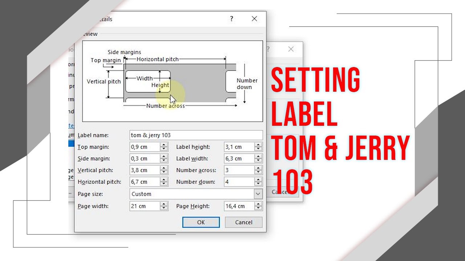The width and height of the screenshot is (465, 261).
Task: Decrease Number down with down arrow
Action: point(258,184)
